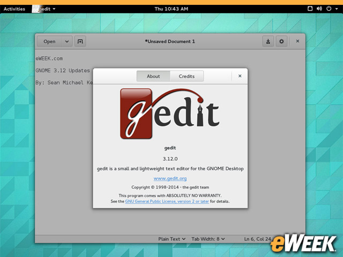Click the clock showing Thu 10:43 AM

(171, 9)
